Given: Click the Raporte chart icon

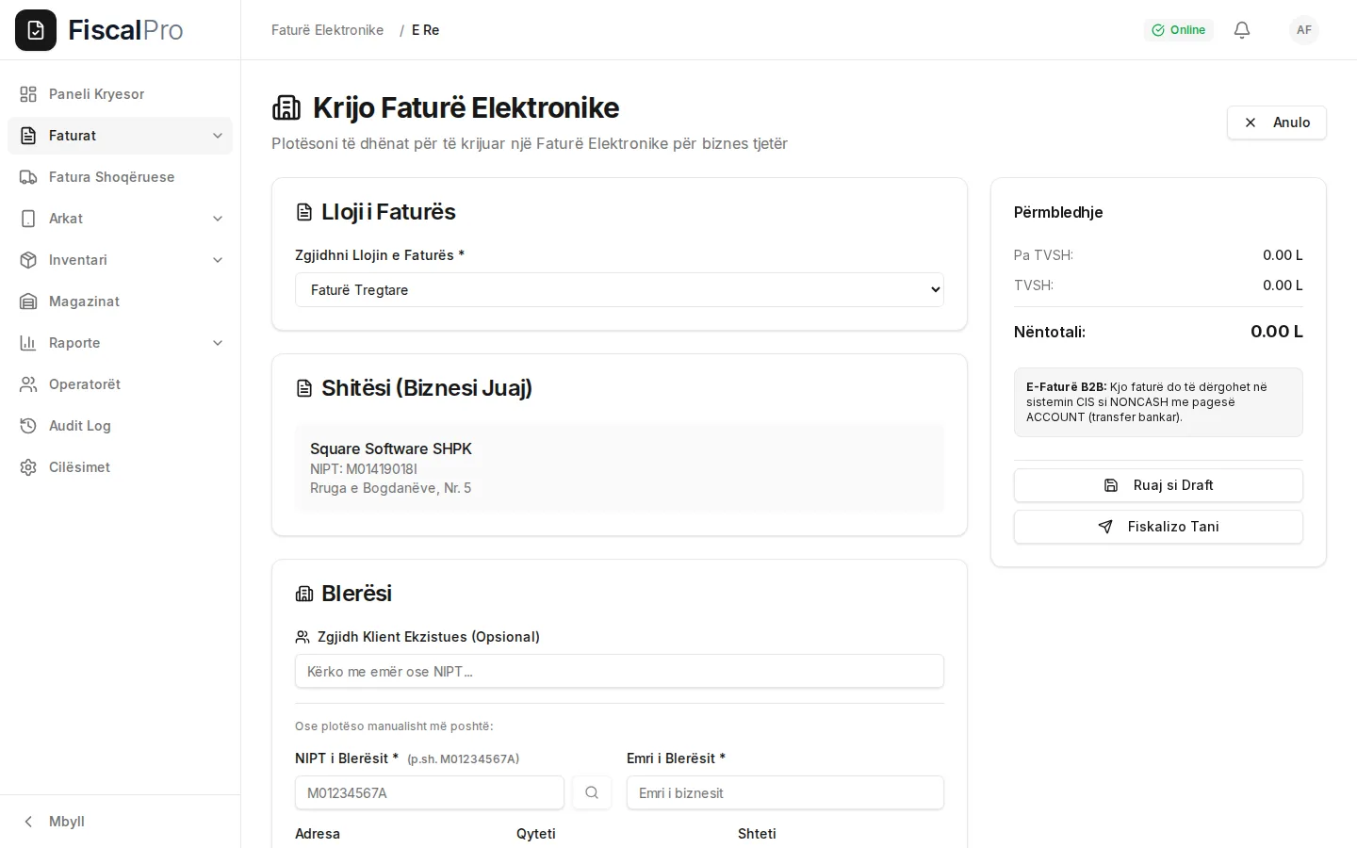Looking at the screenshot, I should 28,343.
